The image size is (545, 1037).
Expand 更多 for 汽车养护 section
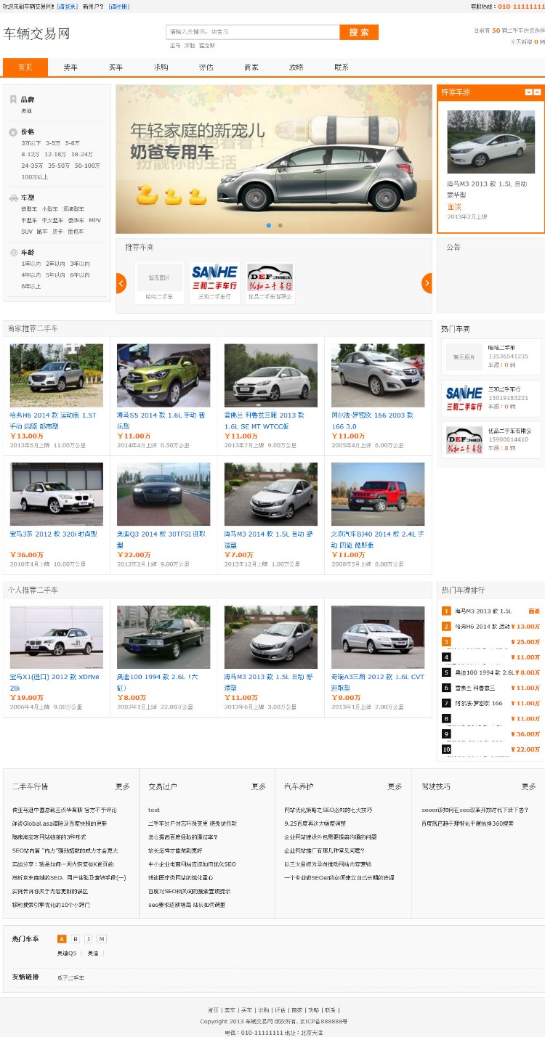[395, 786]
